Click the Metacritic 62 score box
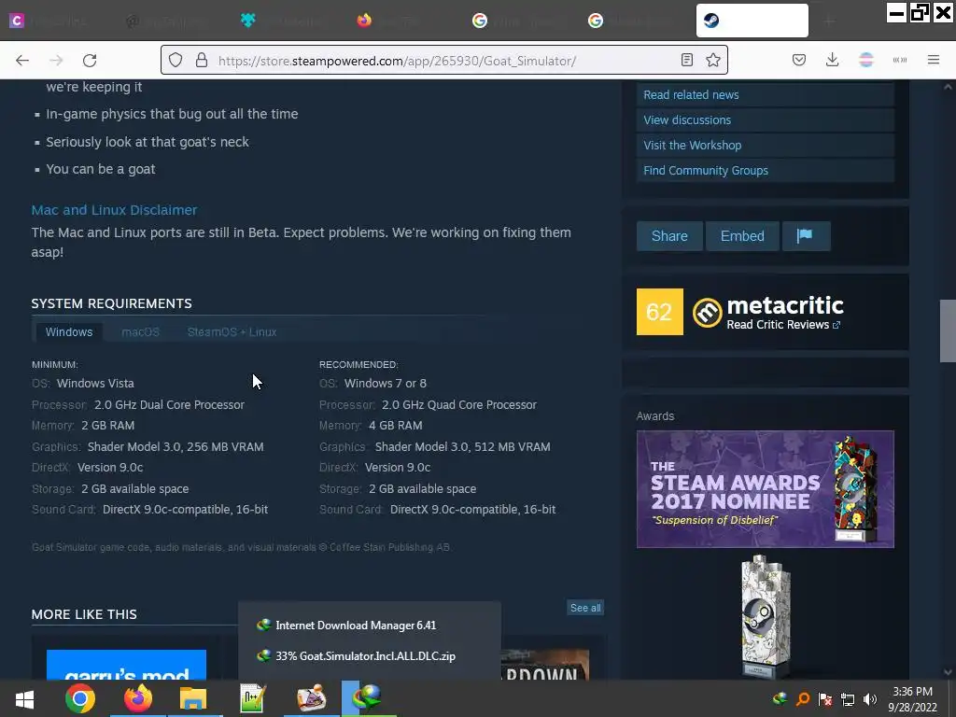 [660, 312]
